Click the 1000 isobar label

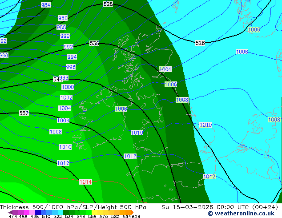point(68,87)
